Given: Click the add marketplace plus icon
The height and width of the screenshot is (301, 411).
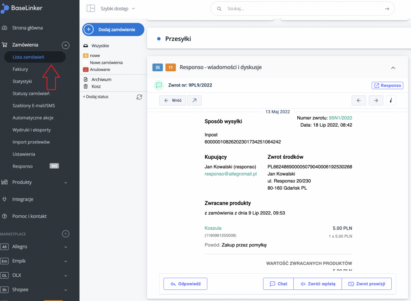Looking at the screenshot, I should [66, 234].
